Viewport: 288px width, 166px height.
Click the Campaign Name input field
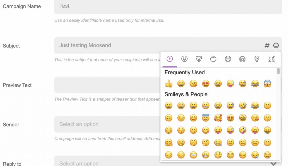tap(168, 6)
